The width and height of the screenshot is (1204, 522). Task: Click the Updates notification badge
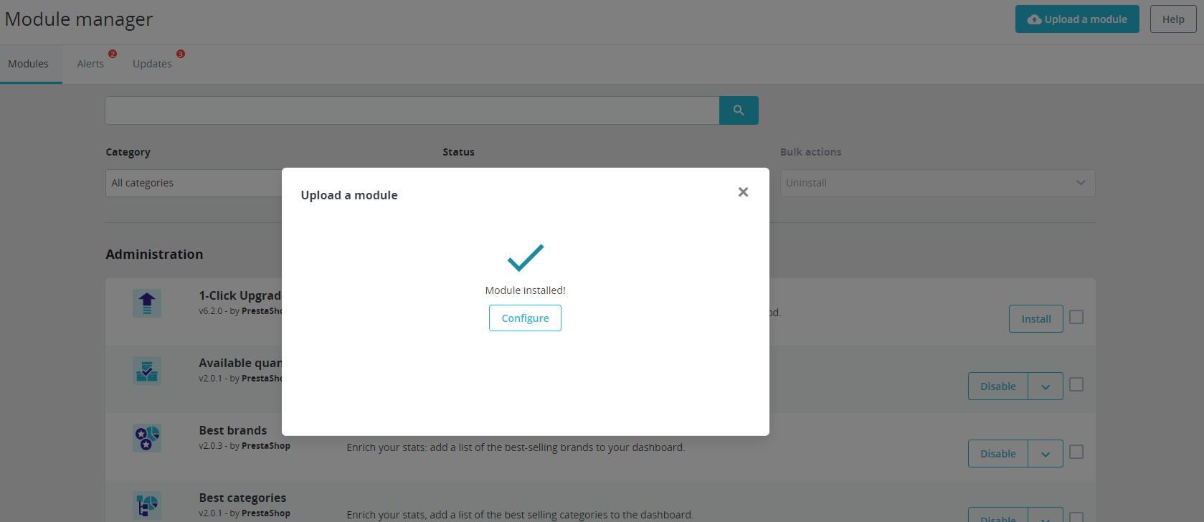[181, 54]
